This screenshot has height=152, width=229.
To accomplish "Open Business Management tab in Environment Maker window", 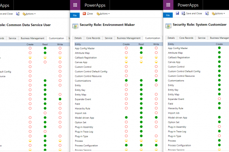I will point(129,38).
